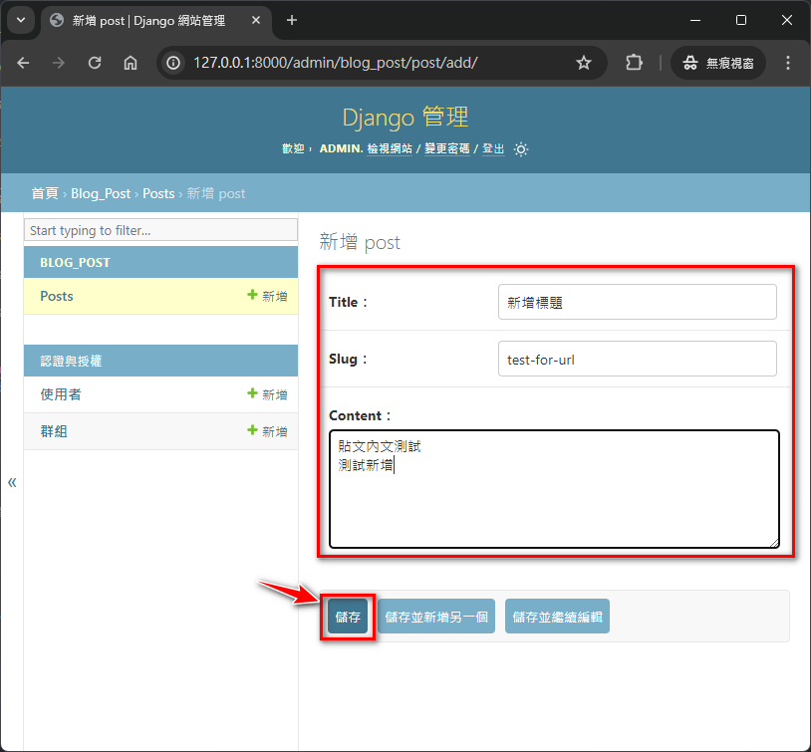The image size is (811, 752).
Task: Toggle the Django admin theme icon
Action: tap(521, 149)
